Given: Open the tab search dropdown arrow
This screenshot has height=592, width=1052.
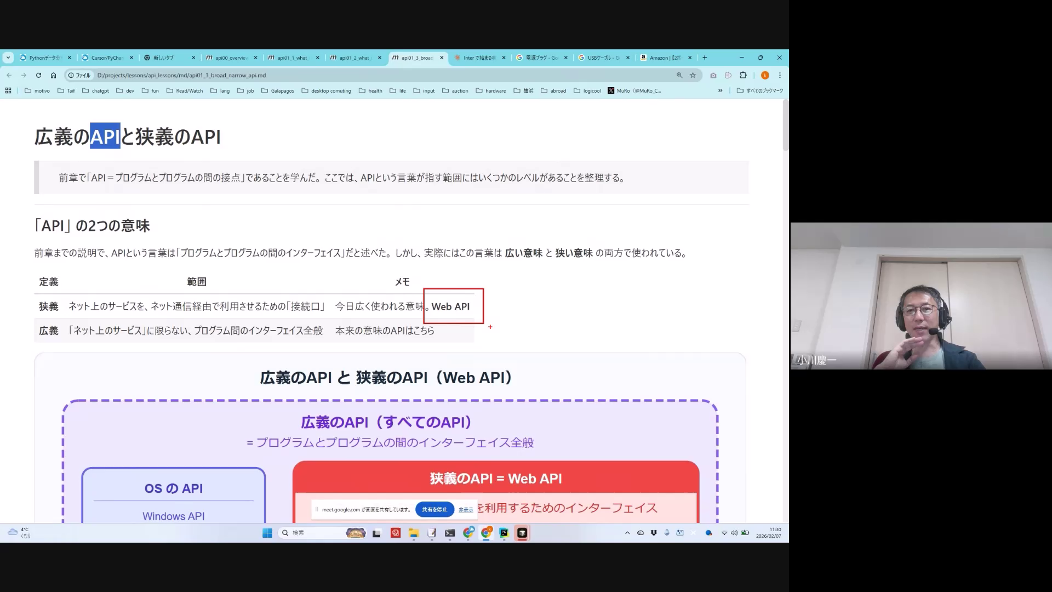Looking at the screenshot, I should pos(8,58).
